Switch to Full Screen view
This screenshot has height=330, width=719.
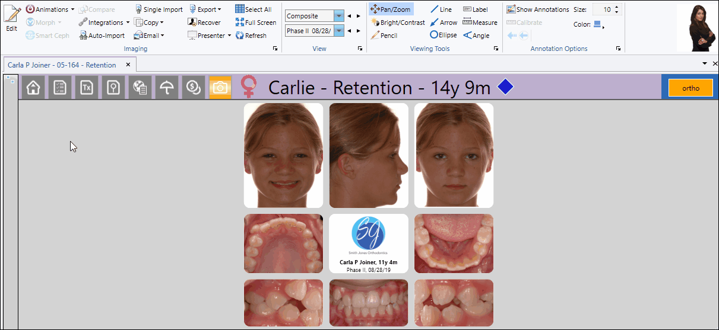pos(255,23)
